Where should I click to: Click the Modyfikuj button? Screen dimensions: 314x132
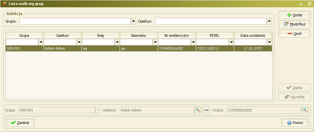click(x=294, y=24)
